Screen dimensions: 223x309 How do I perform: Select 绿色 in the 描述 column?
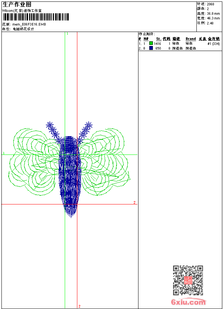(x=176, y=43)
